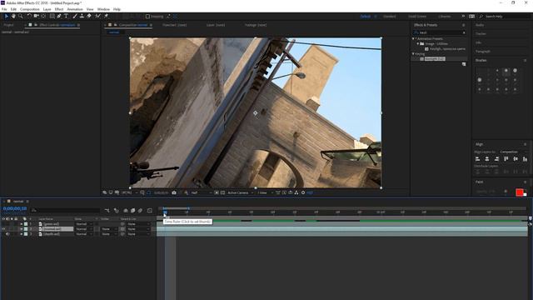This screenshot has height=300, width=533.
Task: Toggle video visibility of the normal.avi layer
Action: pos(3,229)
